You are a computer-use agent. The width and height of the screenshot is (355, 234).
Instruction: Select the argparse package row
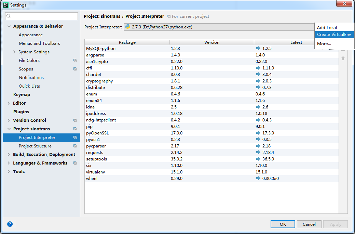point(212,55)
